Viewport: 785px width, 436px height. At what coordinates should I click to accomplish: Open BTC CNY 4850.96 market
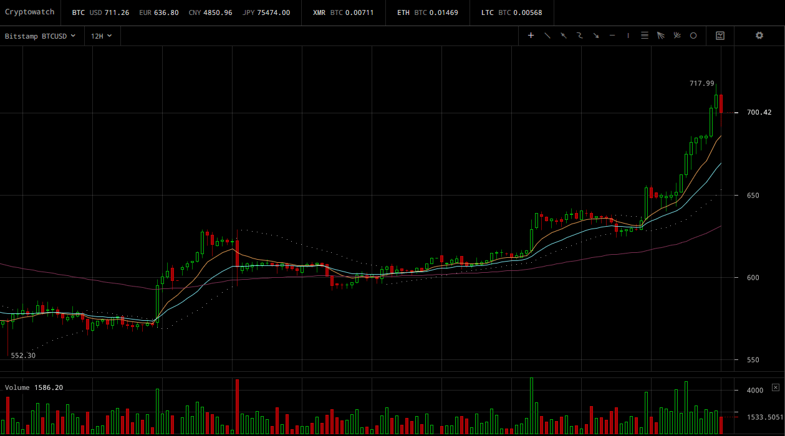(x=210, y=12)
